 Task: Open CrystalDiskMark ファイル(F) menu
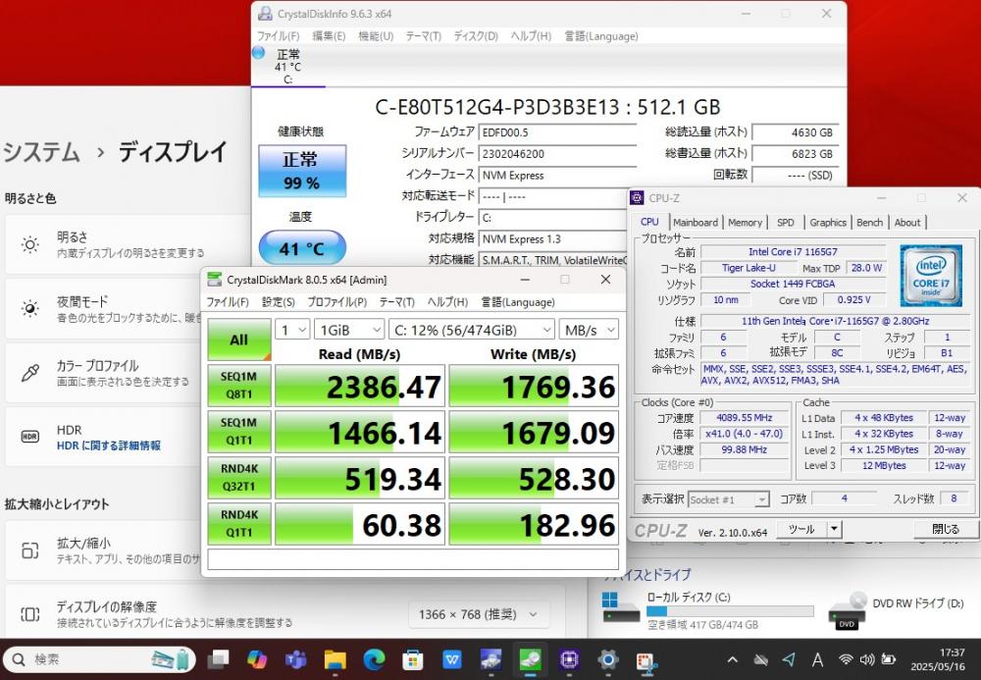coord(228,302)
